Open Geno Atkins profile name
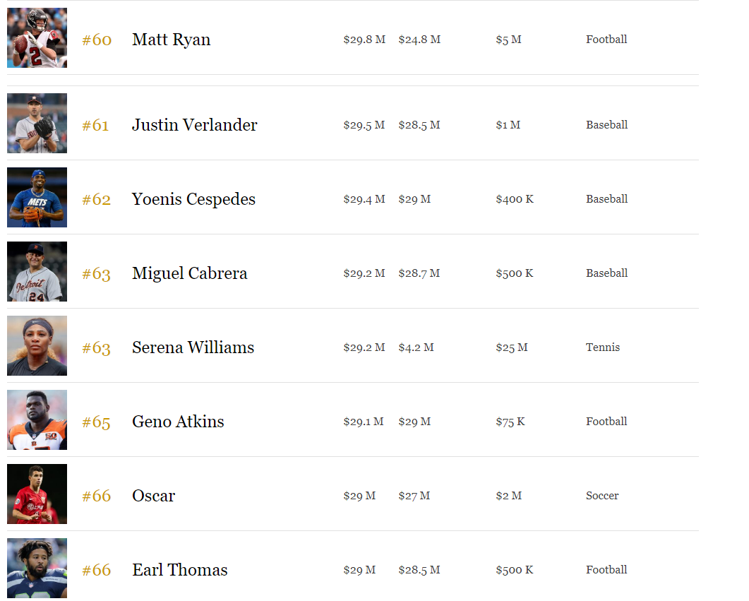 point(178,422)
